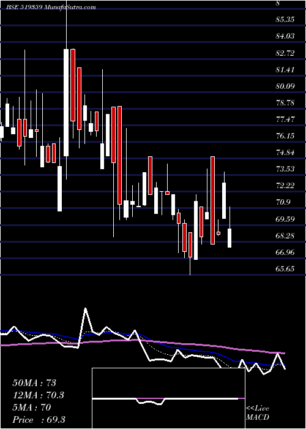Select the 76.15 price level label
Image resolution: width=306 pixels, height=429 pixels.
click(x=285, y=136)
